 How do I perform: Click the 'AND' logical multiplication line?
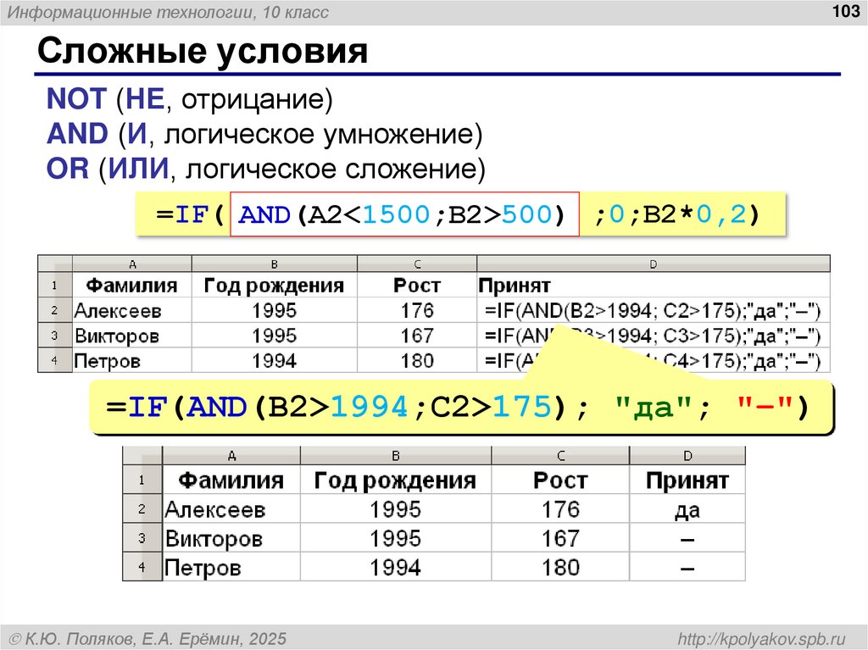coord(264,134)
